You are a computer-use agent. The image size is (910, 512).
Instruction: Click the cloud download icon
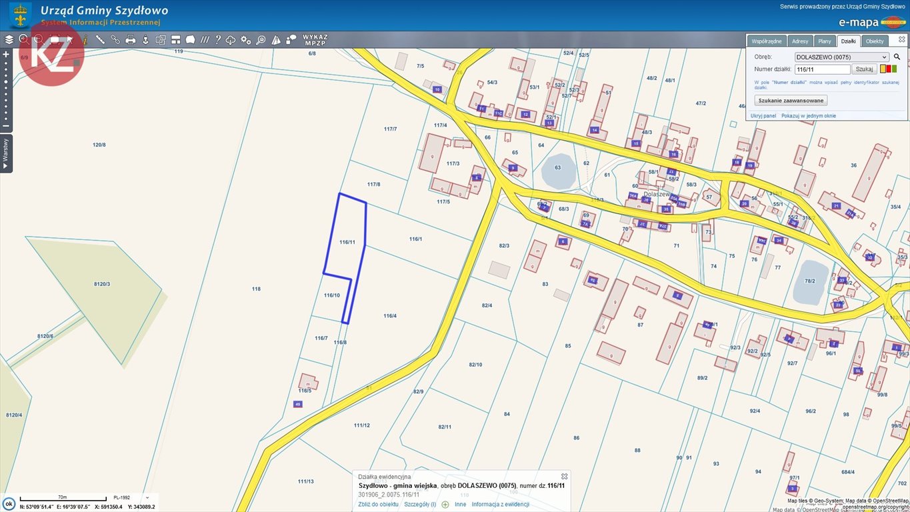click(231, 40)
